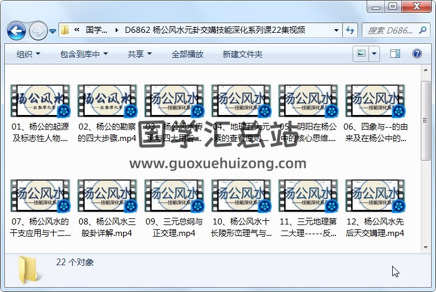The image size is (436, 292).
Task: Click the vertical scrollbar thumb
Action: tap(426, 120)
